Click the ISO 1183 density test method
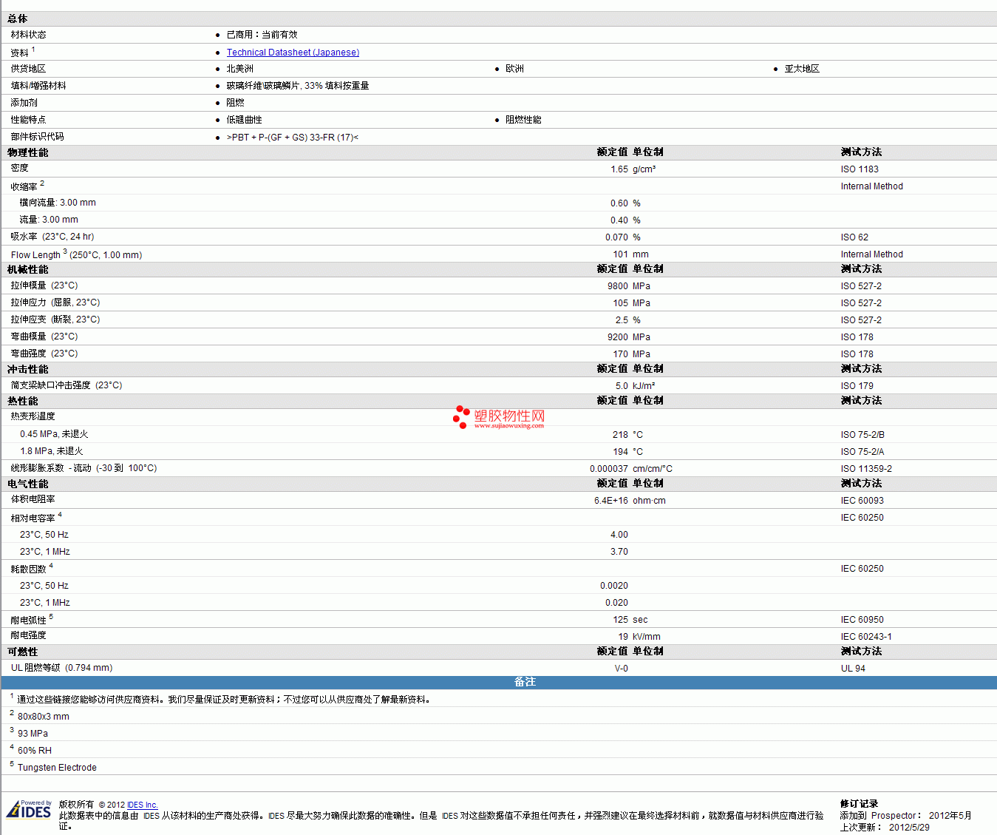The width and height of the screenshot is (997, 835). [x=860, y=169]
